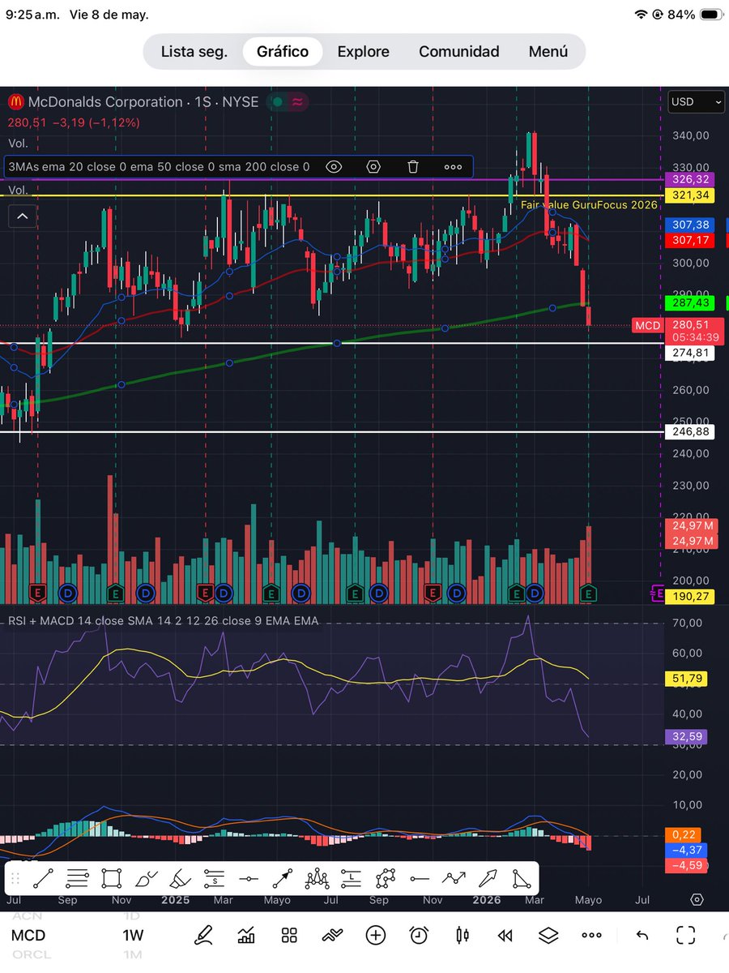This screenshot has width=729, height=973.
Task: Select the rectangle drawing tool
Action: pos(112,878)
